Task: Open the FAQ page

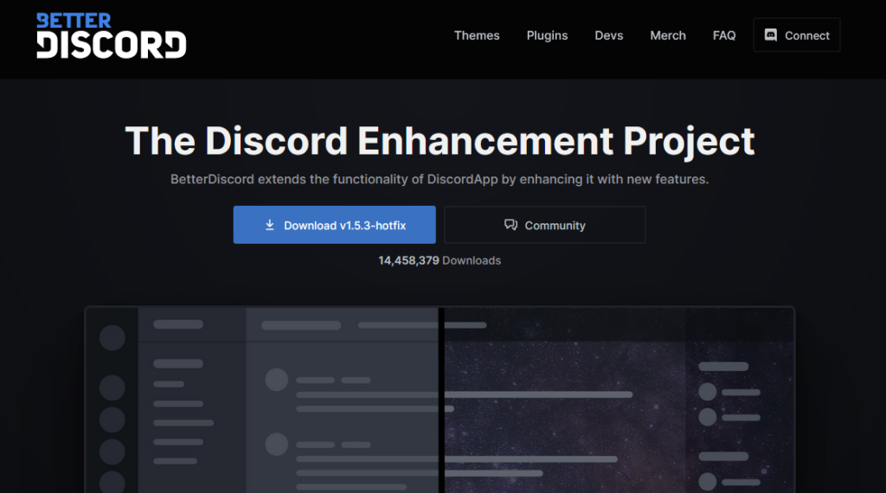Action: click(724, 35)
